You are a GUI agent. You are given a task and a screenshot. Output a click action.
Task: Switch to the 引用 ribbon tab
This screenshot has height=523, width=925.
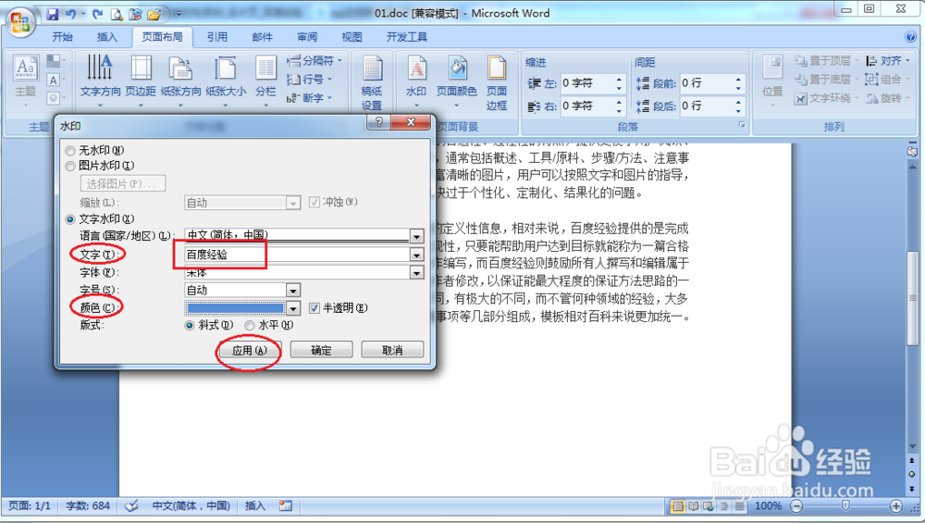point(217,37)
